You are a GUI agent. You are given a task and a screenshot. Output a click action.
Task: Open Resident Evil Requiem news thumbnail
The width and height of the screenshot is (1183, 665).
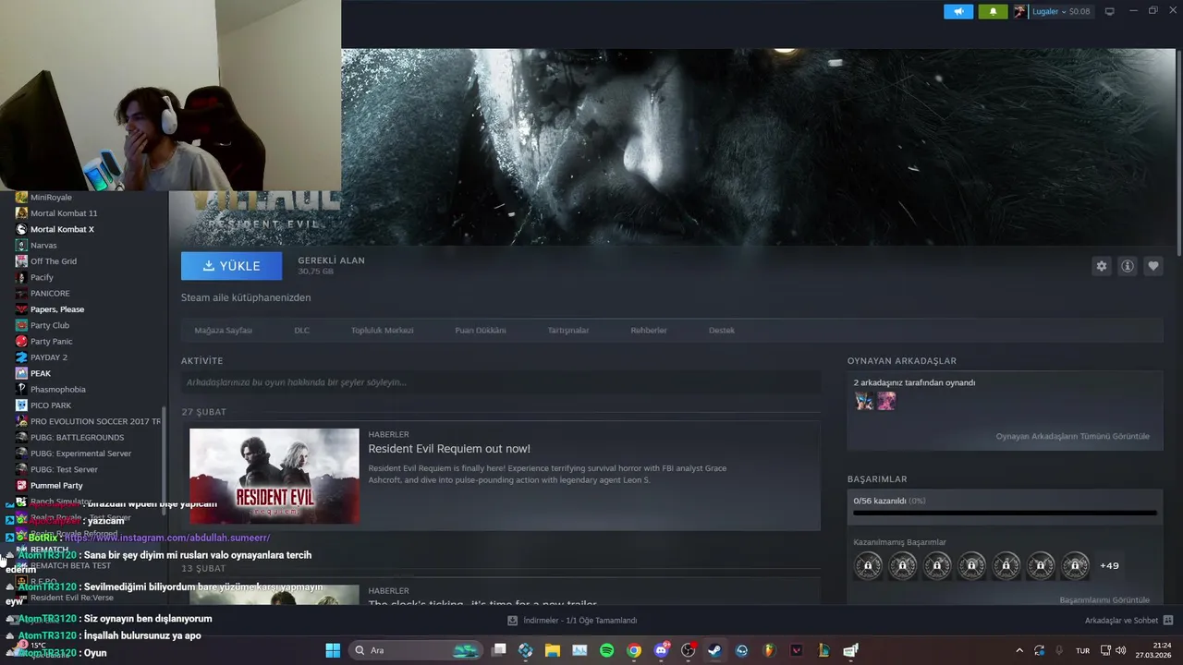click(x=274, y=476)
